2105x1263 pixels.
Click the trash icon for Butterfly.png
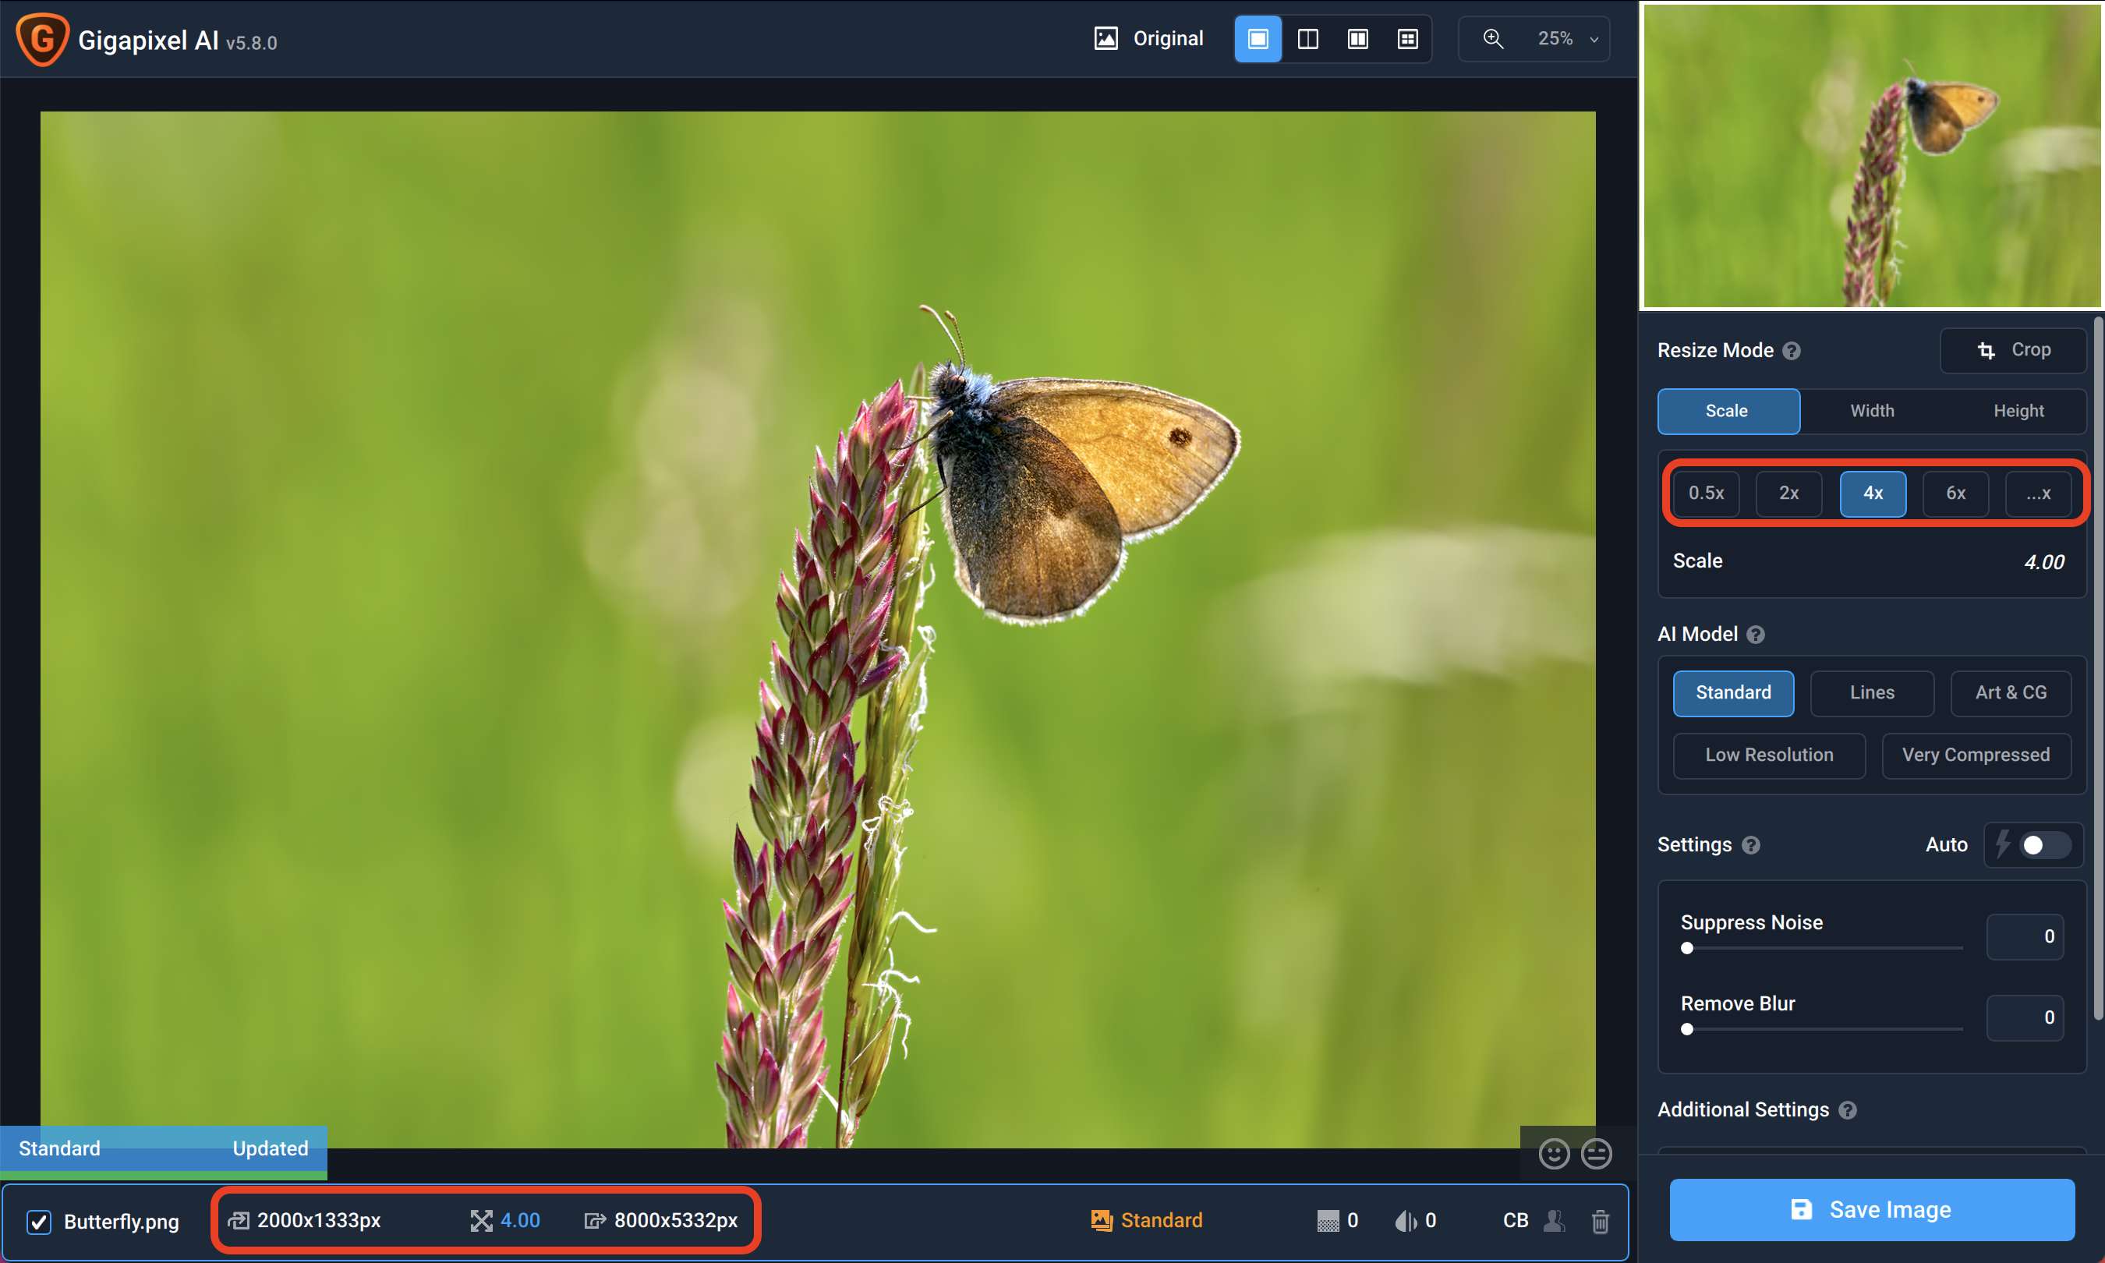1601,1222
